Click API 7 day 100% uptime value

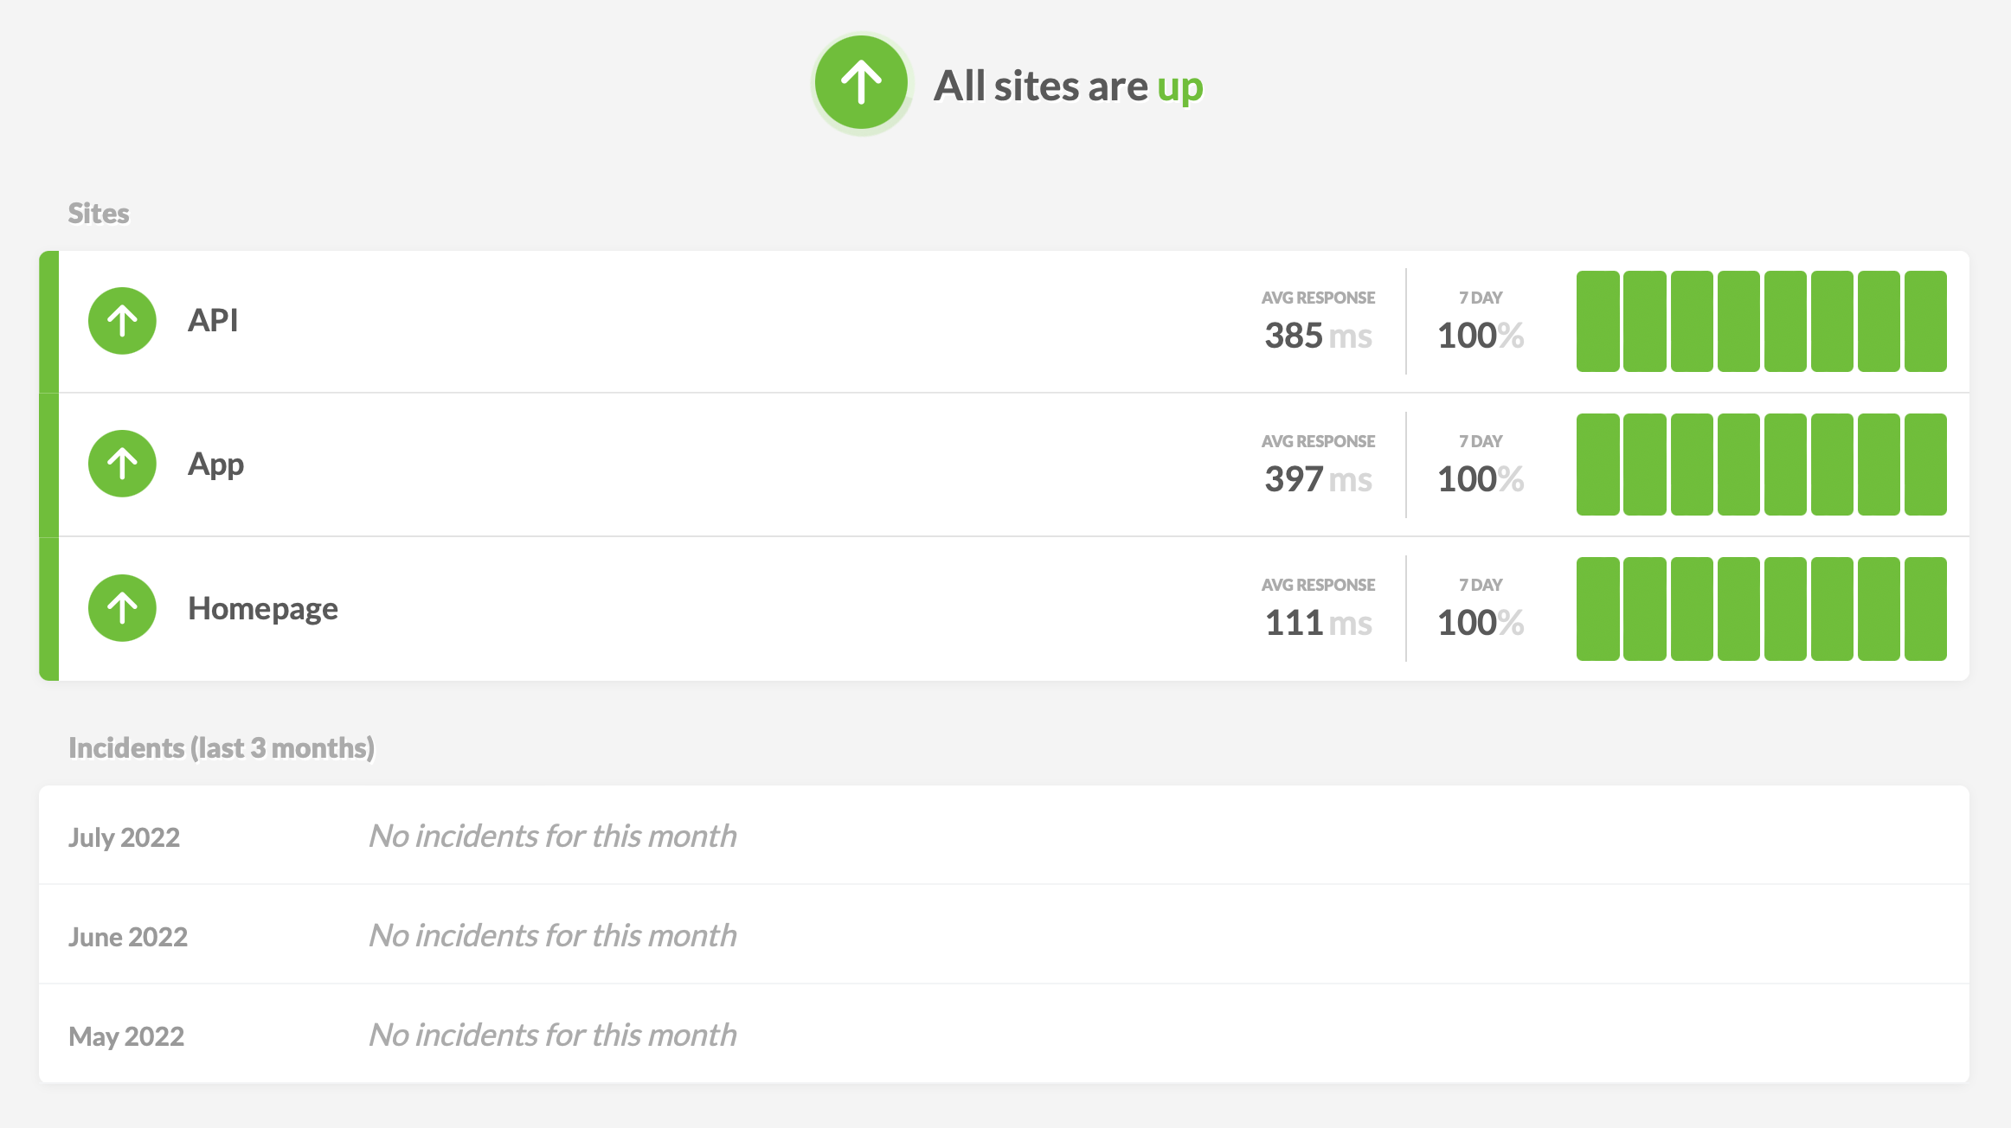tap(1480, 335)
